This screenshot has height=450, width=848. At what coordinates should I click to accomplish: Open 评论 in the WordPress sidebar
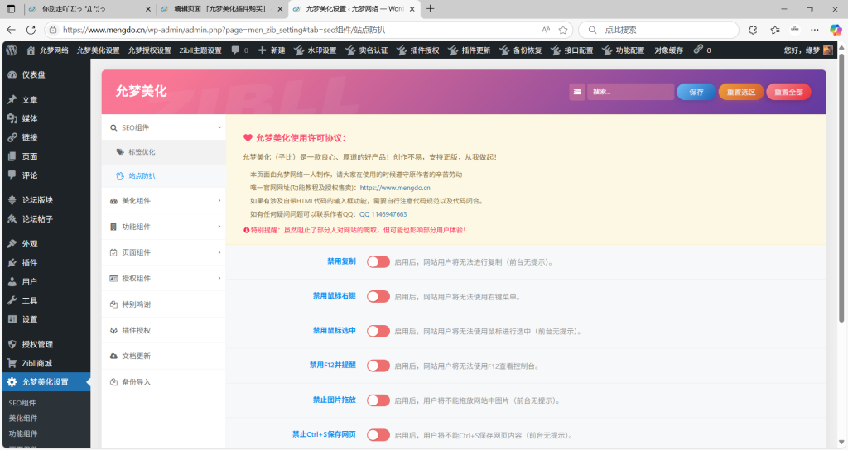[x=46, y=175]
